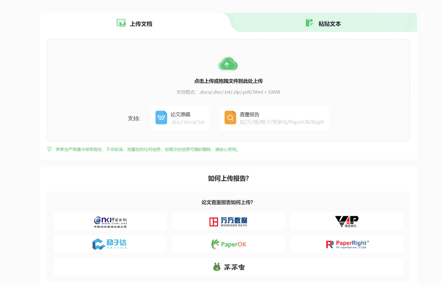Click the 论文原稿 label
The height and width of the screenshot is (285, 441).
180,114
